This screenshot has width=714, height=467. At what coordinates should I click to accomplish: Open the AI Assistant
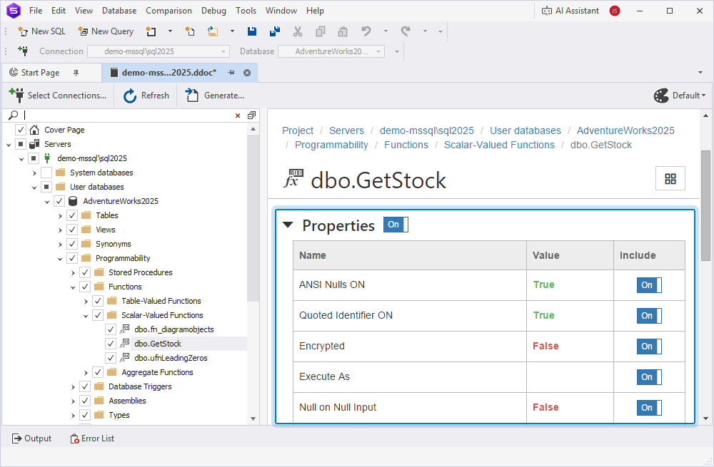[x=570, y=11]
